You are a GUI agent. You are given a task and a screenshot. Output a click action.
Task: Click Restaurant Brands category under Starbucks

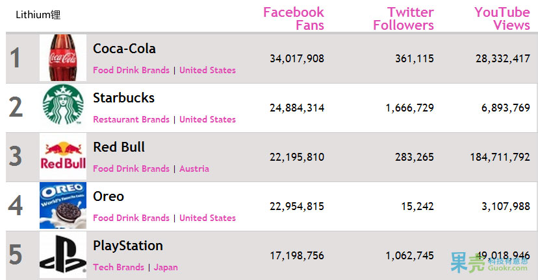click(131, 119)
